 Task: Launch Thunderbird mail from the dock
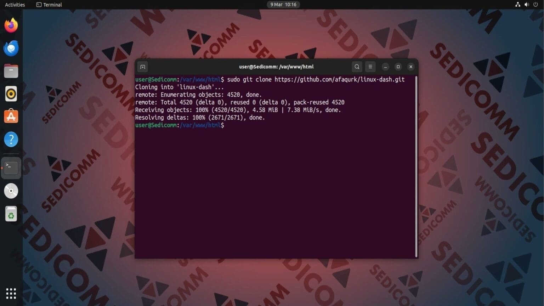11,48
